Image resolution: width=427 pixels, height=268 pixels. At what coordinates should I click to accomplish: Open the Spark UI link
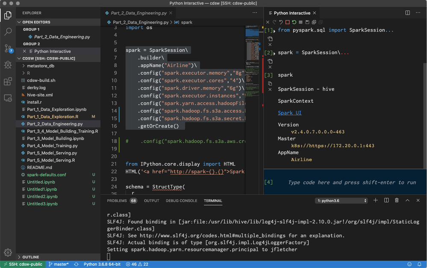tap(290, 113)
